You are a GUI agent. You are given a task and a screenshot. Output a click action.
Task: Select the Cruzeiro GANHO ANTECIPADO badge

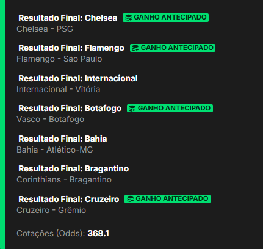coord(167,199)
